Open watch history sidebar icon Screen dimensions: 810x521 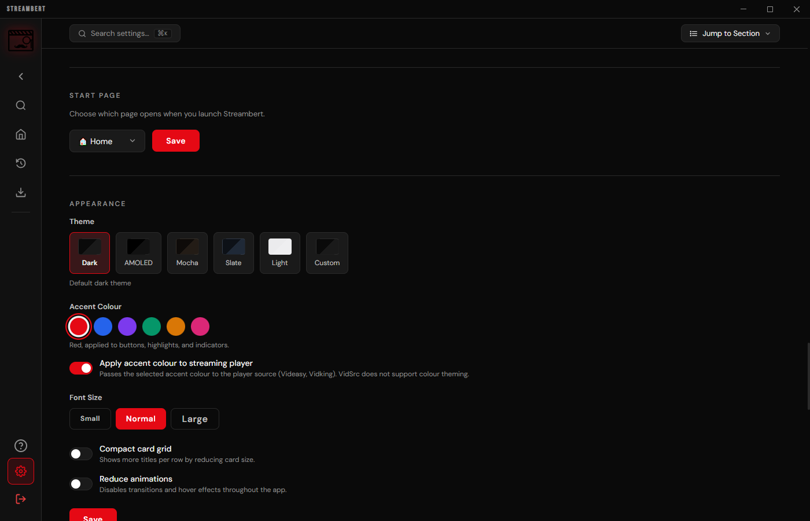coord(21,163)
